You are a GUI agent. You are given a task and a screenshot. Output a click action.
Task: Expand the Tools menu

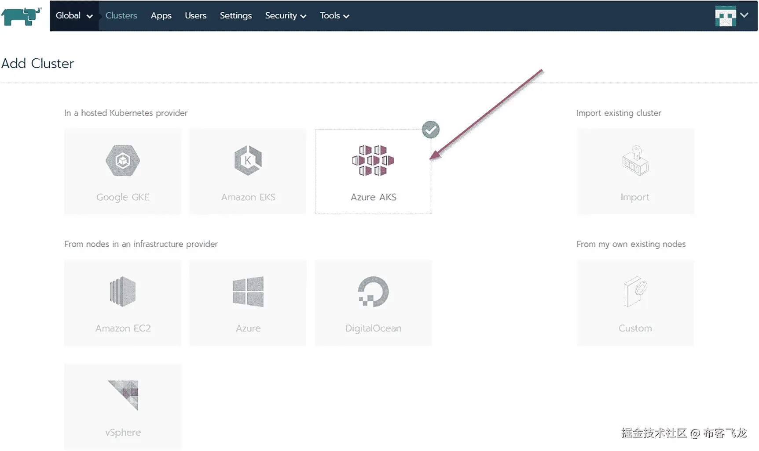coord(334,16)
